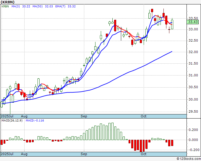Screen dimensions: 201x161
Task: Click the 31.50 price axis label
Action: [x=193, y=64]
